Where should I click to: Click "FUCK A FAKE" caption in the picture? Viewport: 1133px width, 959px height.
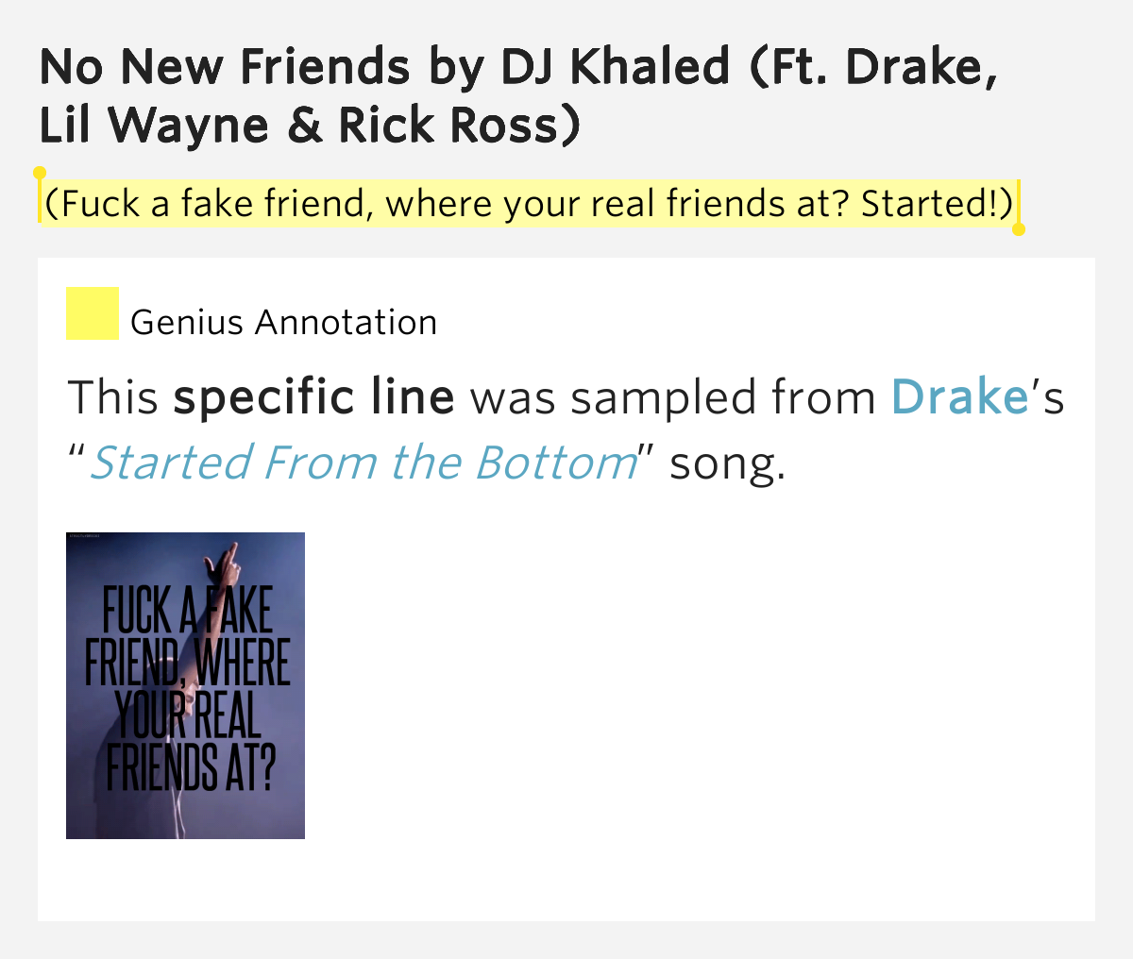pyautogui.click(x=187, y=610)
